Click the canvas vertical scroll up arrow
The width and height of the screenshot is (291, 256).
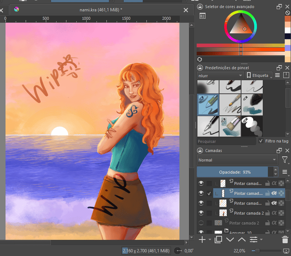[192, 25]
